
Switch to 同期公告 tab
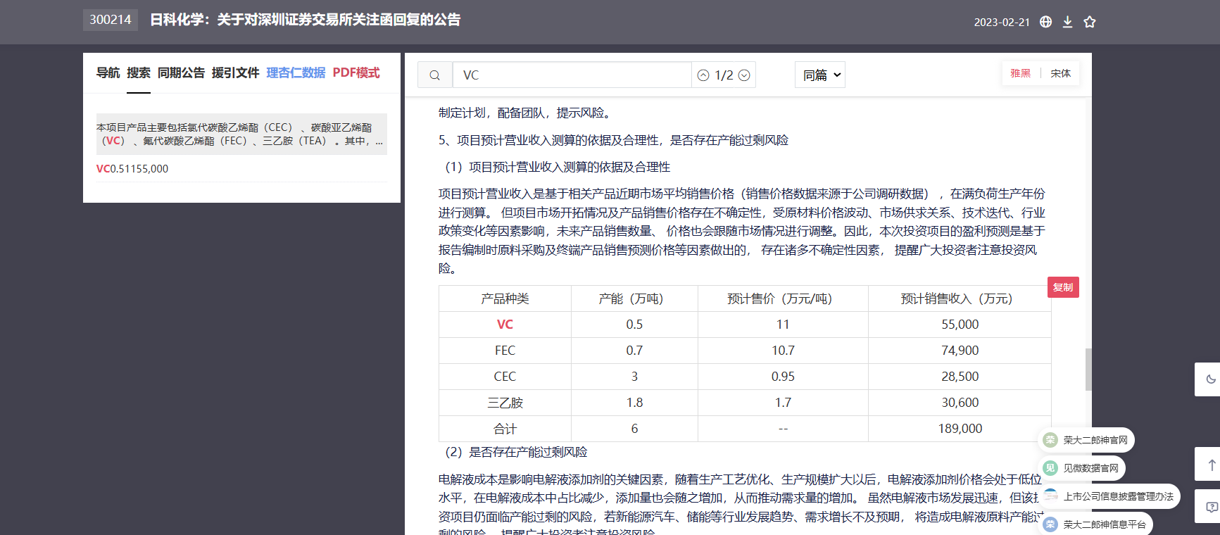181,73
